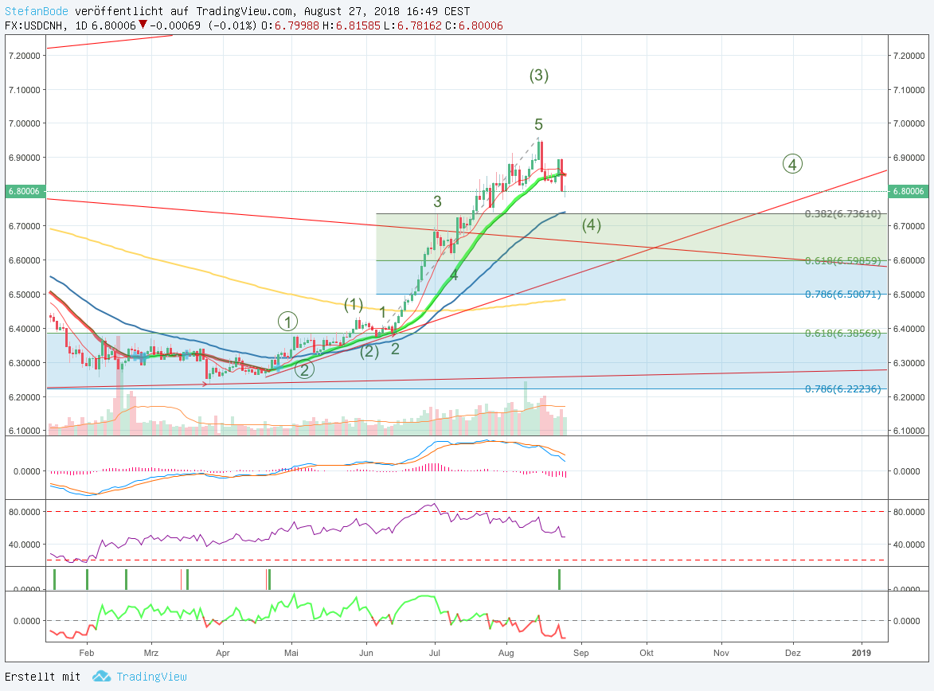This screenshot has height=691, width=934.
Task: Click the (4) wave label in green zone
Action: (x=592, y=224)
